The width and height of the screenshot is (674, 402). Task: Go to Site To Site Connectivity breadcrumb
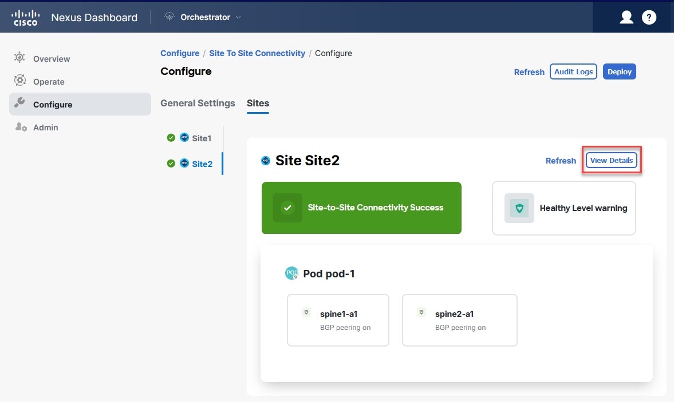pyautogui.click(x=257, y=53)
